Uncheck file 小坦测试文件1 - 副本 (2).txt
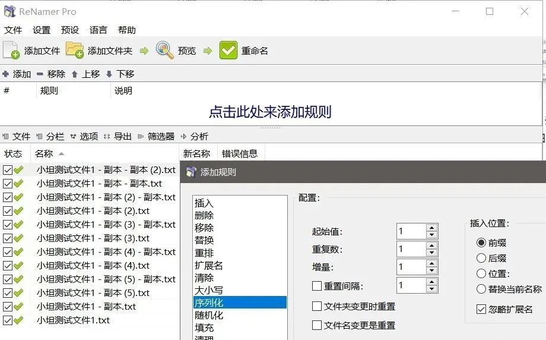546x340 pixels. click(x=8, y=210)
